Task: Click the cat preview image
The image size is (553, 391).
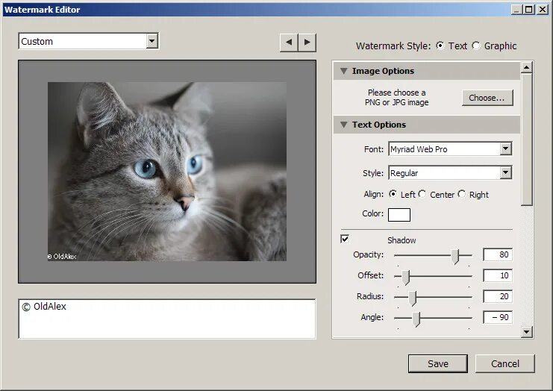Action: pos(167,172)
